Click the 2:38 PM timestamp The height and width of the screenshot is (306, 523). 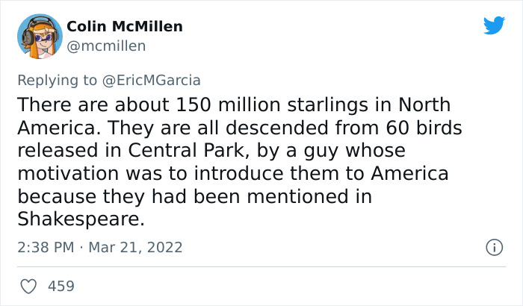46,247
